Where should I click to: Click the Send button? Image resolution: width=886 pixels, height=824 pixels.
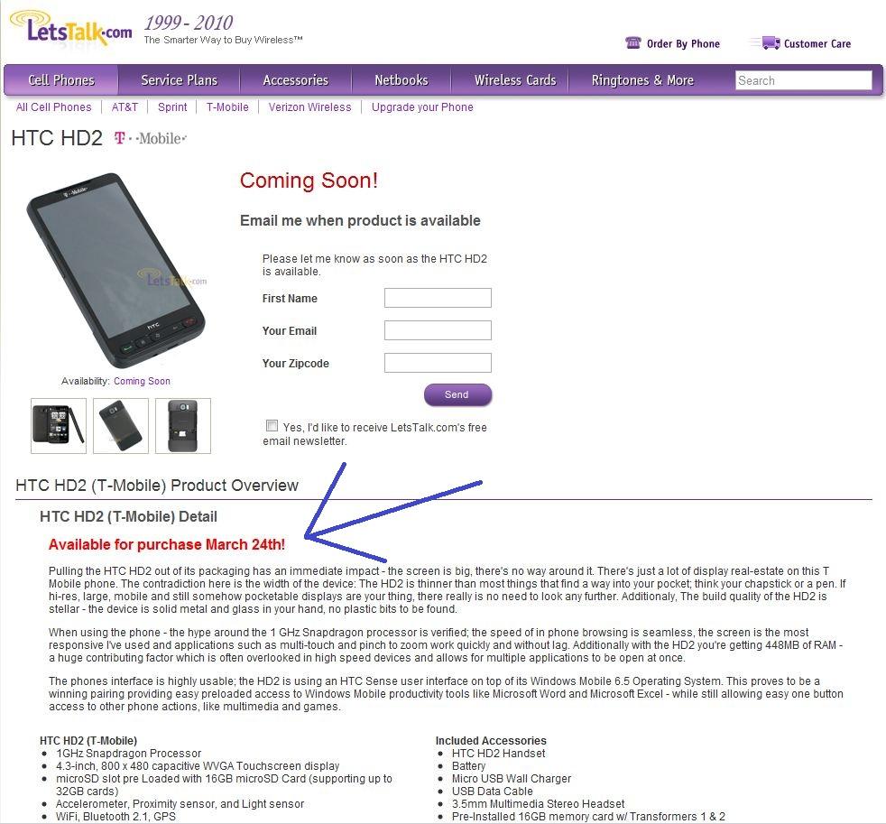457,394
